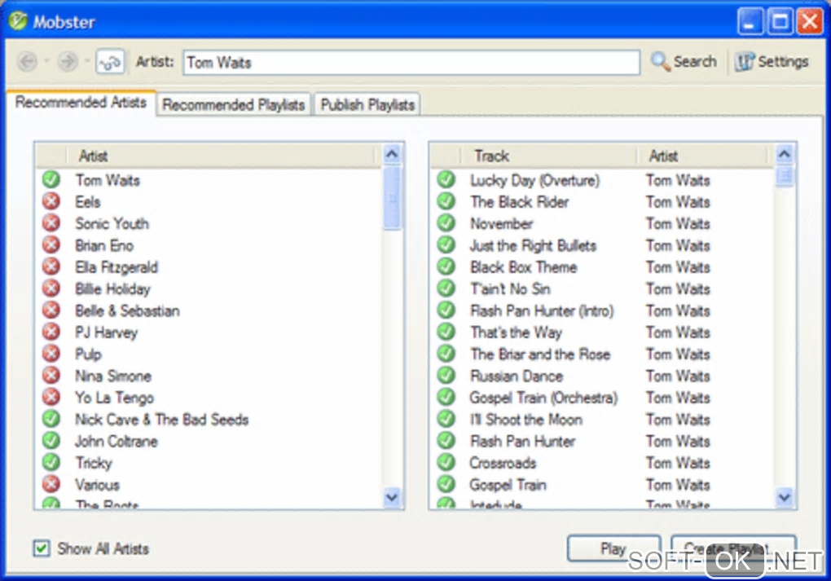
Task: Click the Play button
Action: pos(613,548)
